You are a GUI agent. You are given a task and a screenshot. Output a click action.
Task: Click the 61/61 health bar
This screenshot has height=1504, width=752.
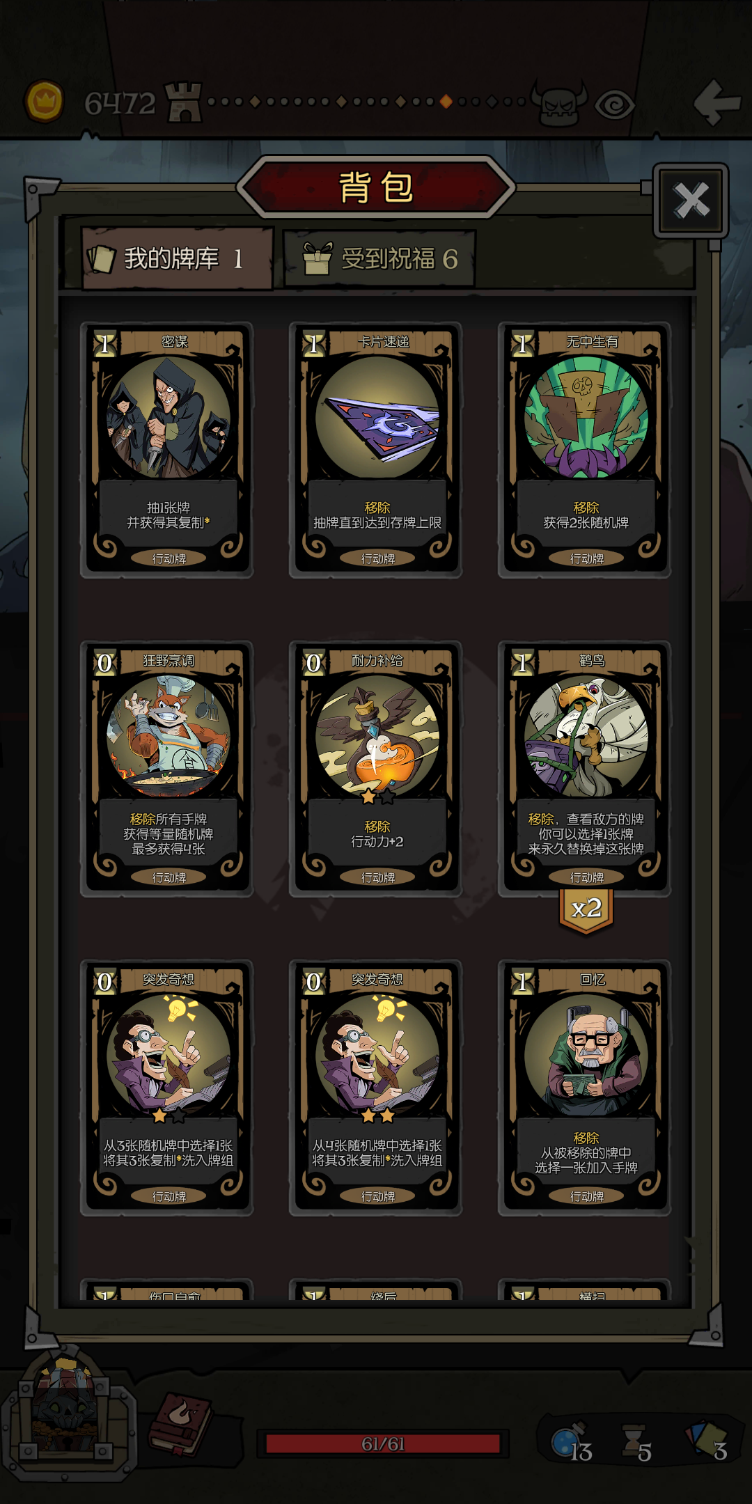383,1443
